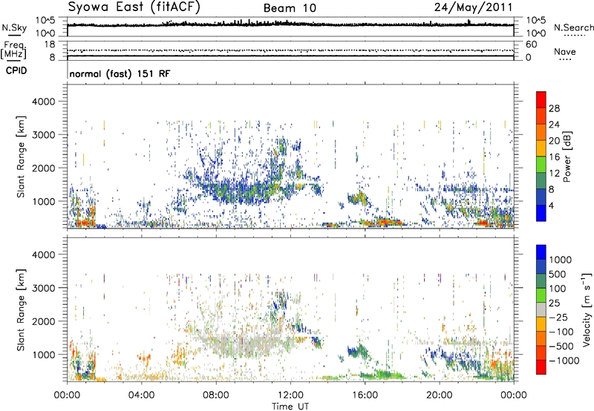Click the "-25" tick on the Velocity colorbar
The image size is (594, 411).
tap(558, 317)
